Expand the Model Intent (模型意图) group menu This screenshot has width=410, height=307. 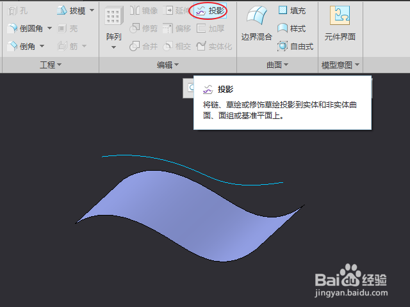point(340,65)
